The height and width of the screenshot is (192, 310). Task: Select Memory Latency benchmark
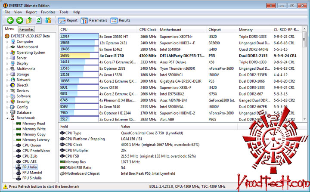coord(36,140)
